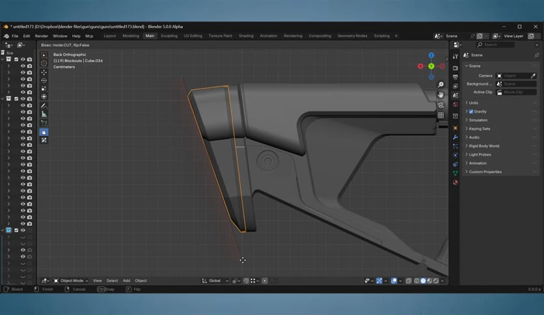Hide the first collection with its eye icon
The height and width of the screenshot is (315, 544).
(23, 59)
